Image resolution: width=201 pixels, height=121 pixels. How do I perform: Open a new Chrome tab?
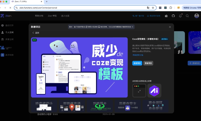[47, 2]
